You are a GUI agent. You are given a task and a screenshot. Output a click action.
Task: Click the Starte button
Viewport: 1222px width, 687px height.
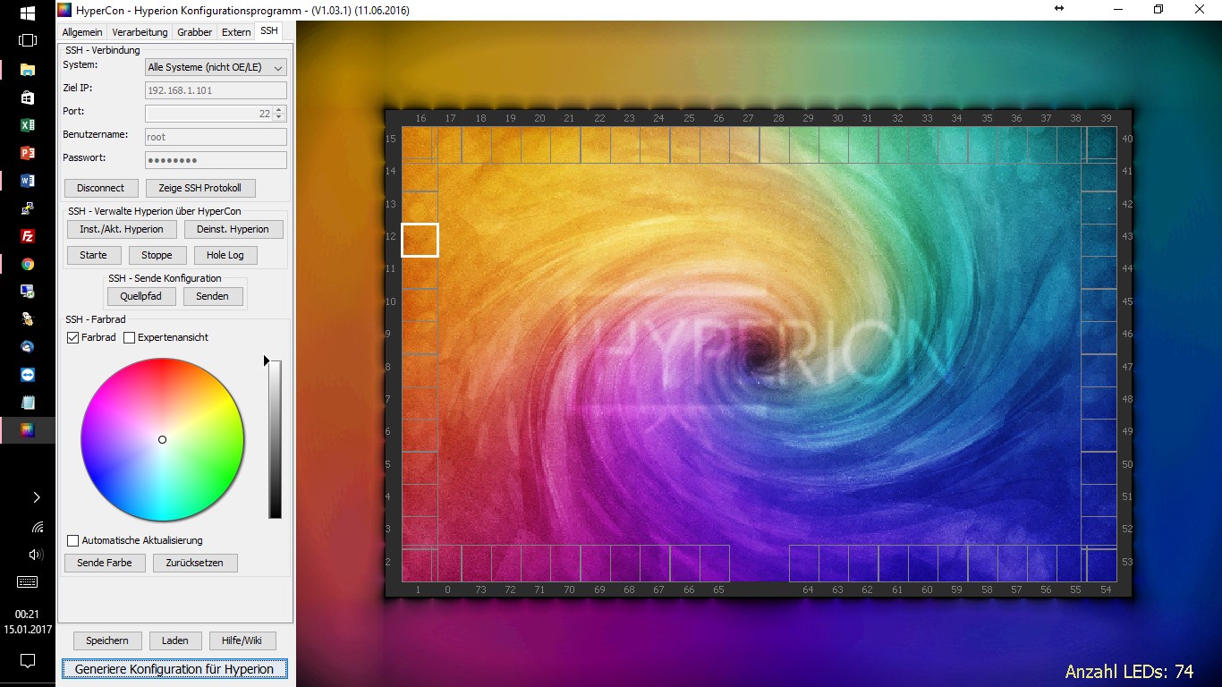(93, 255)
